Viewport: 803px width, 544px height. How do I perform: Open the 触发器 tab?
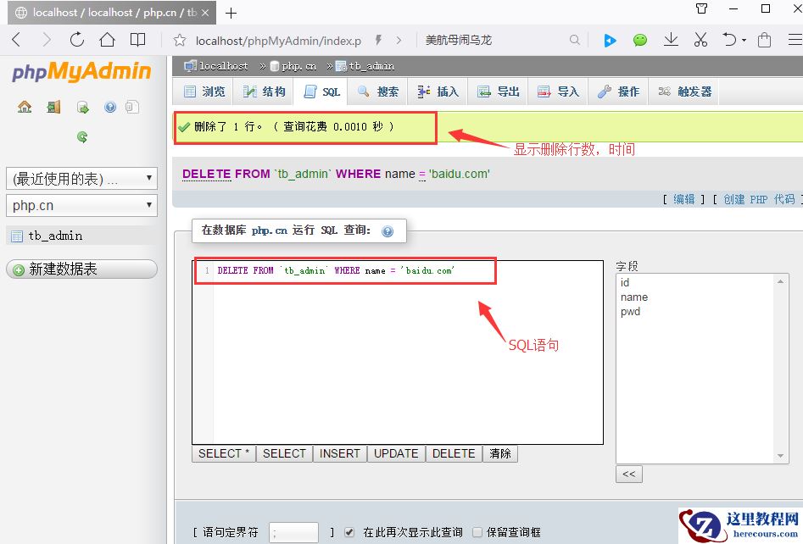[x=684, y=92]
